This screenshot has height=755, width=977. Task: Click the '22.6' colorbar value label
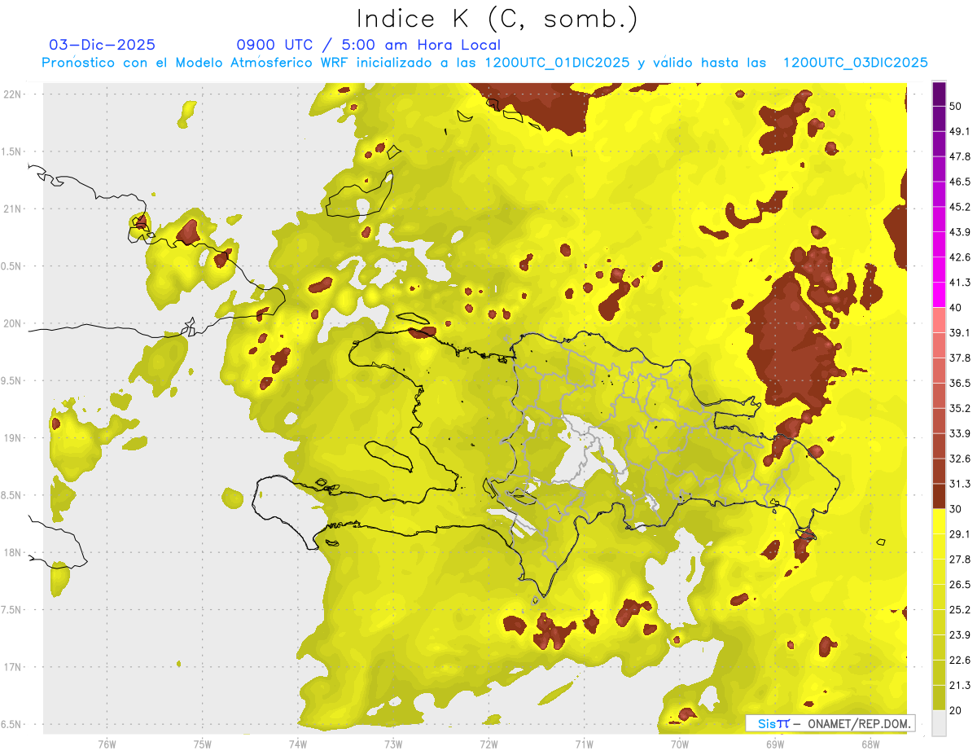(960, 661)
